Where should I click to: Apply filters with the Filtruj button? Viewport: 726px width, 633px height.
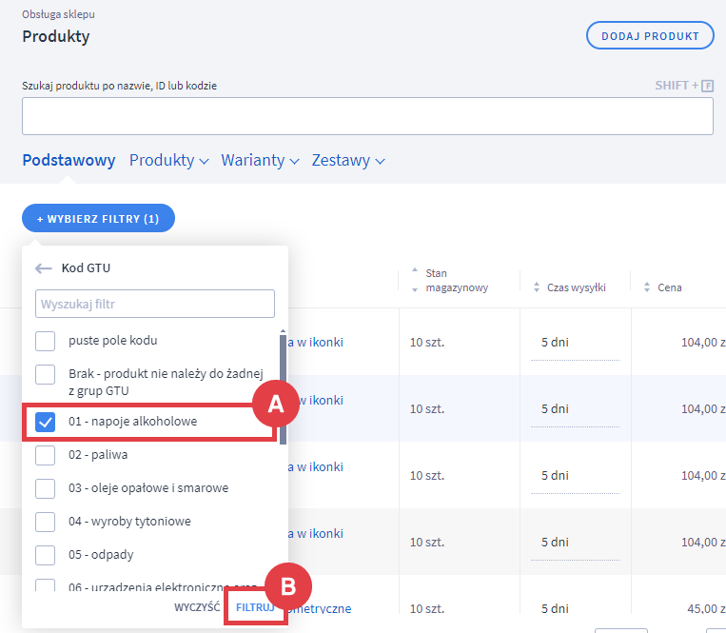[x=255, y=606]
